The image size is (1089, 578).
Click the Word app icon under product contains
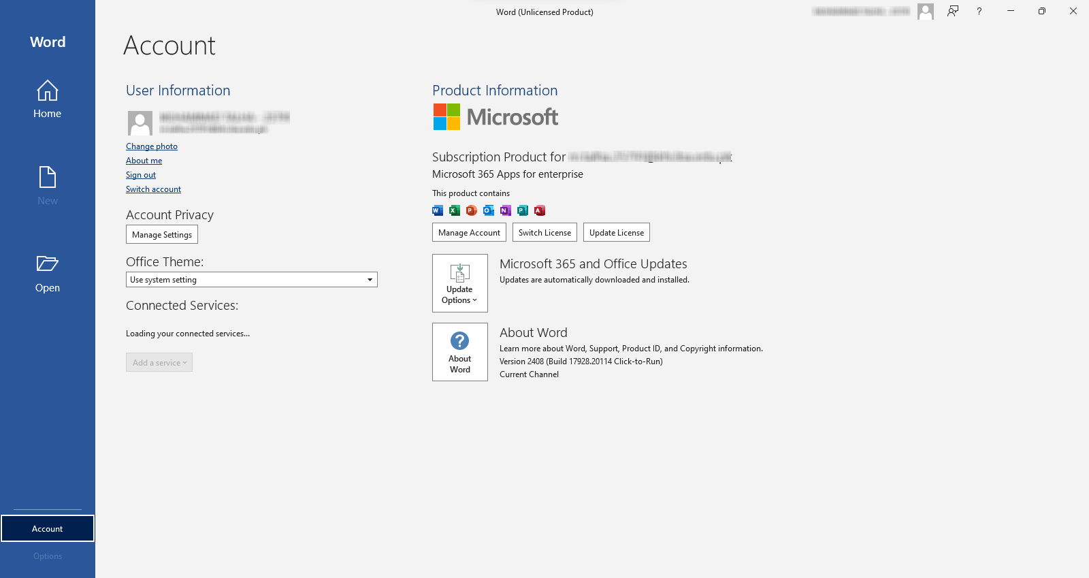pos(438,210)
